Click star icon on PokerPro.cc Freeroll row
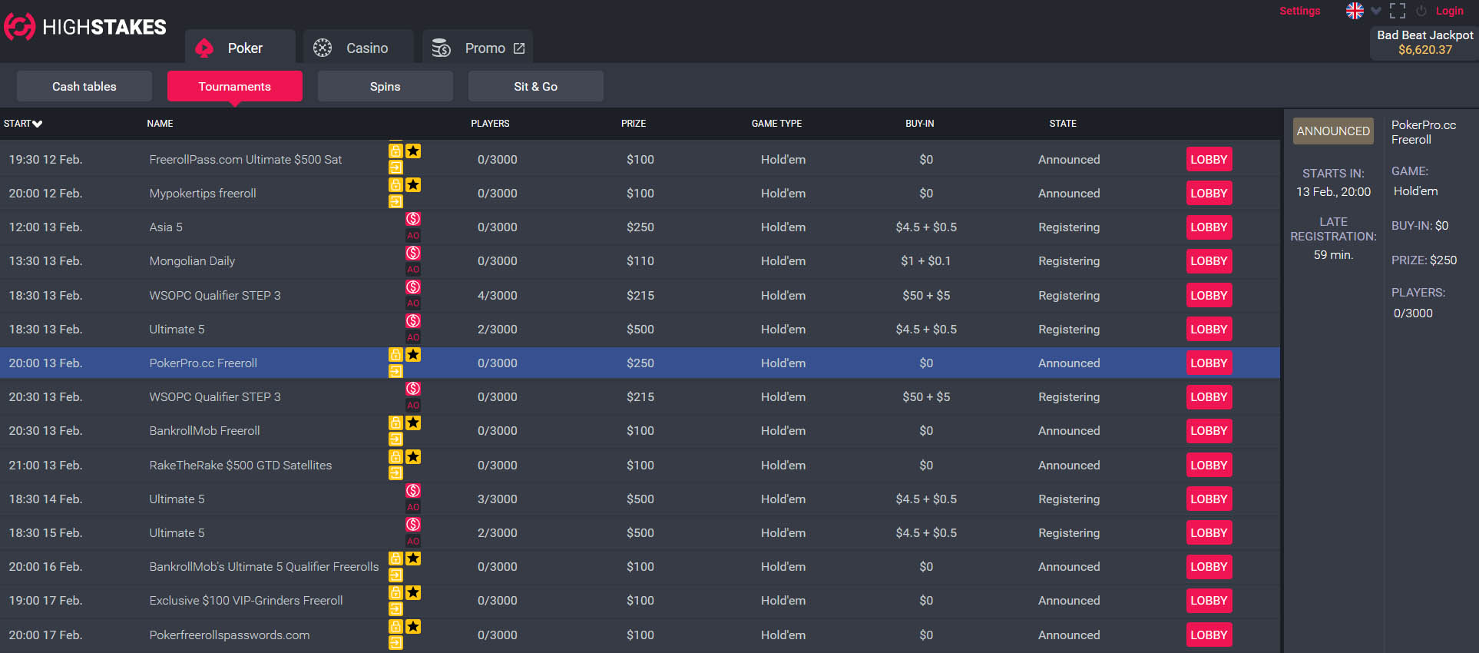The height and width of the screenshot is (653, 1479). coord(413,355)
